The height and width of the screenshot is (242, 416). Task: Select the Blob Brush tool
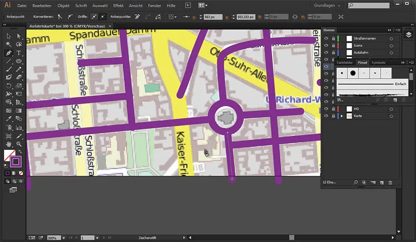8,78
